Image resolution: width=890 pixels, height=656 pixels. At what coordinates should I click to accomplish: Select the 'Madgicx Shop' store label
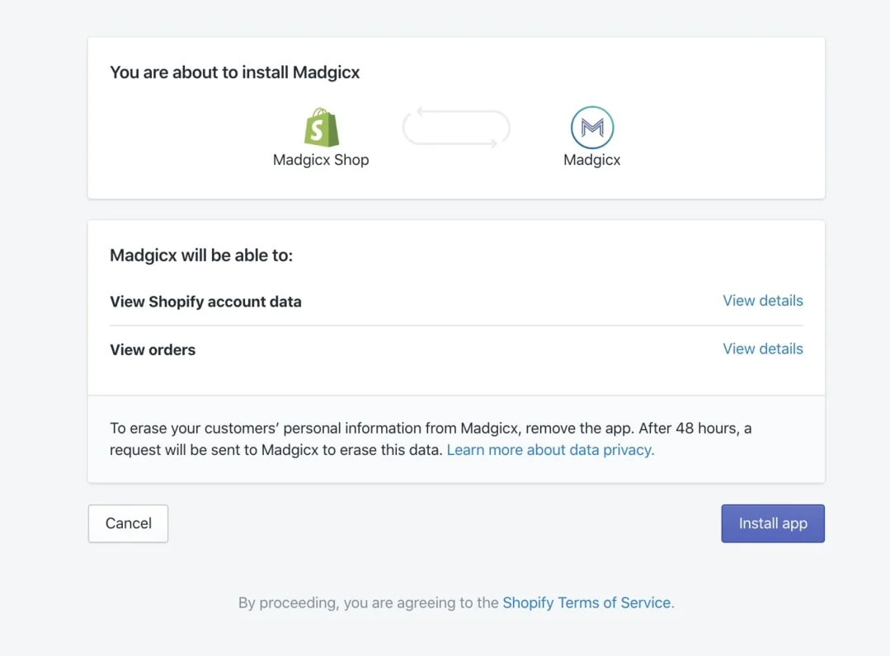click(x=321, y=160)
